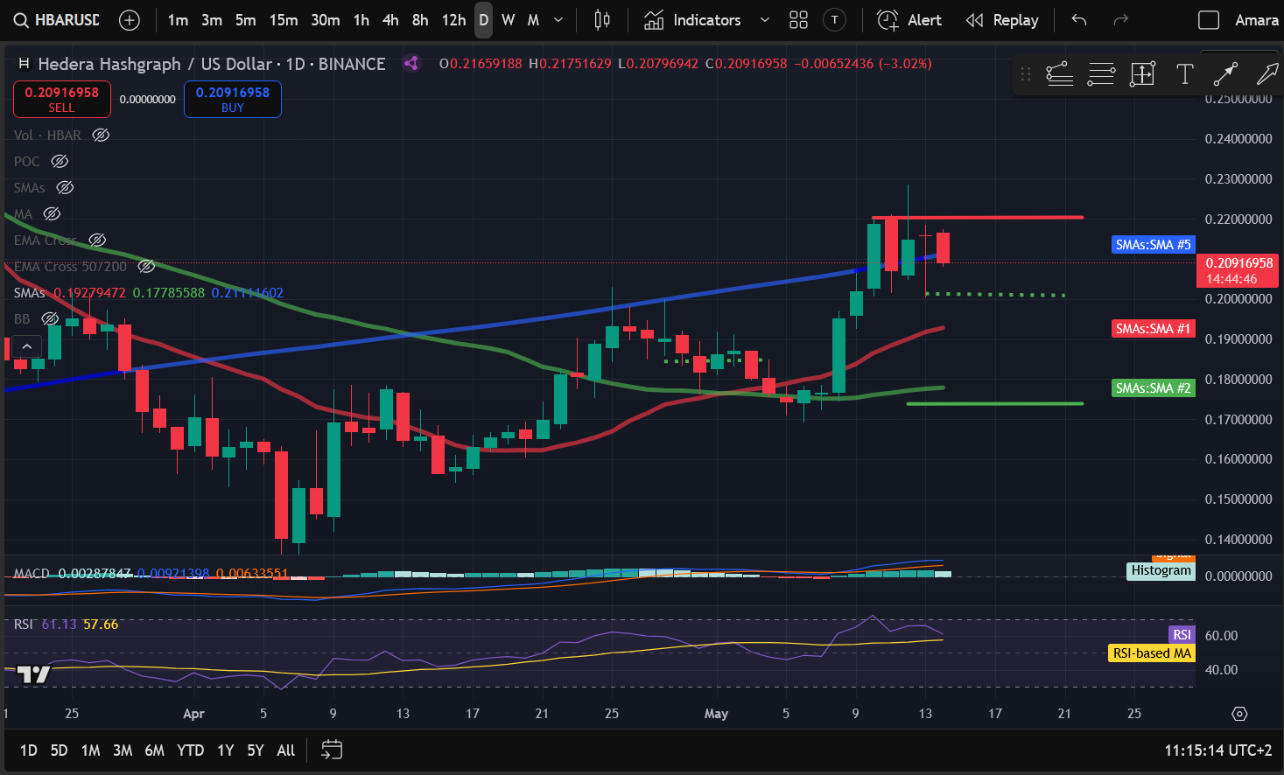Show the hidden MA indicator
This screenshot has height=775, width=1284.
coord(52,213)
